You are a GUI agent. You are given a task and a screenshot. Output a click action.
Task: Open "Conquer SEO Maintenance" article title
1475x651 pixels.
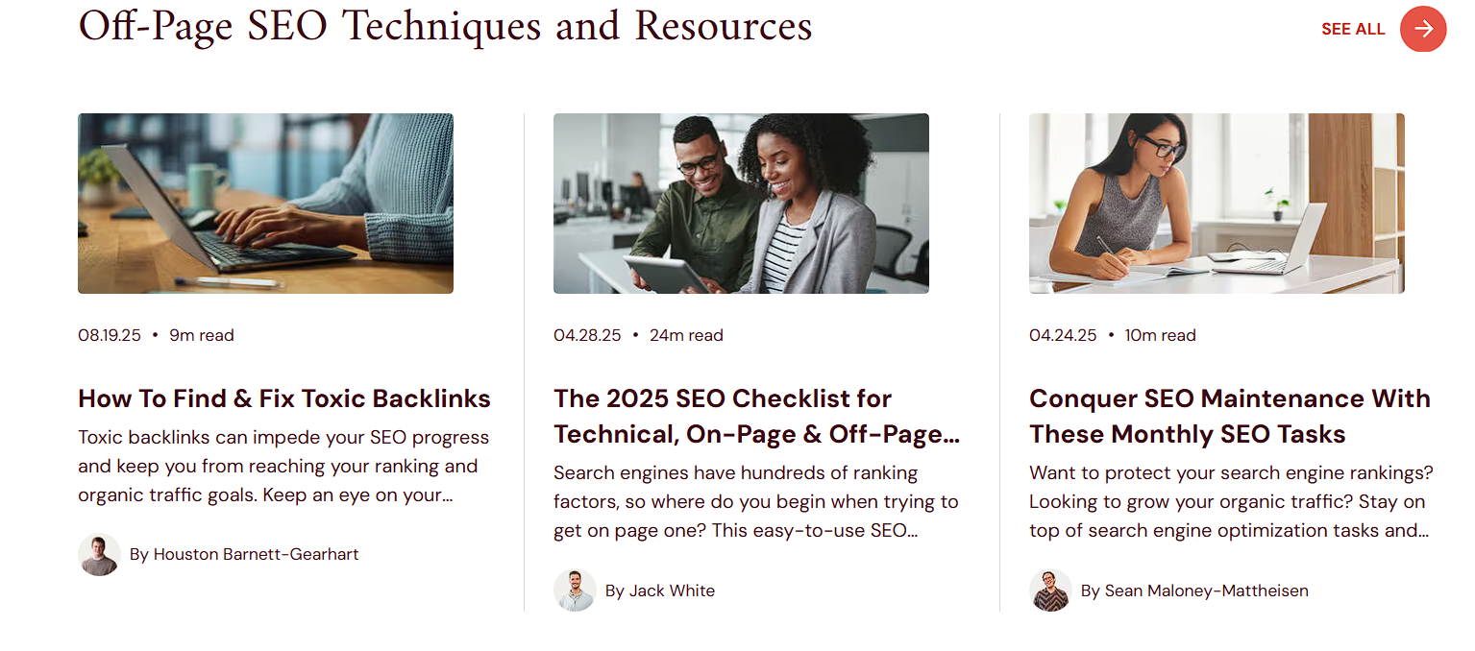click(1229, 416)
